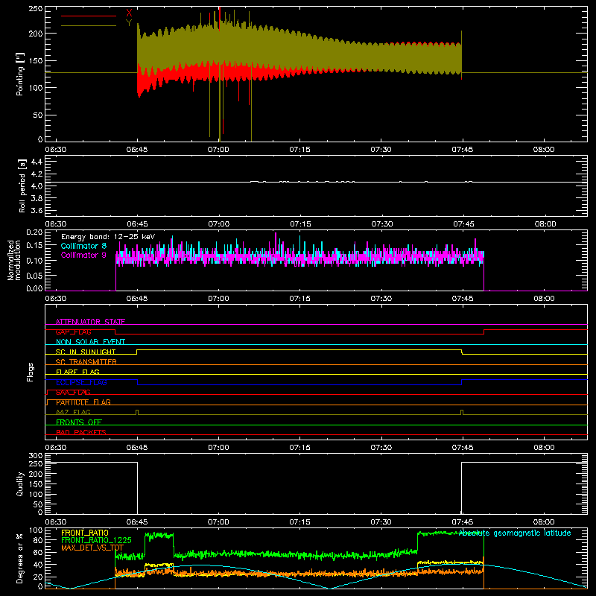Click the SC_IN_SUNLIGHT flag label
The height and width of the screenshot is (596, 596).
86,352
